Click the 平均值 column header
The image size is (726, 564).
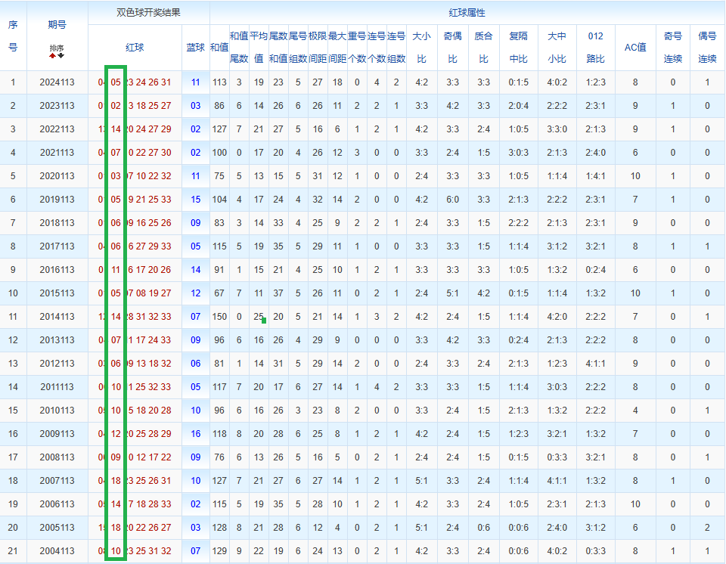click(259, 47)
